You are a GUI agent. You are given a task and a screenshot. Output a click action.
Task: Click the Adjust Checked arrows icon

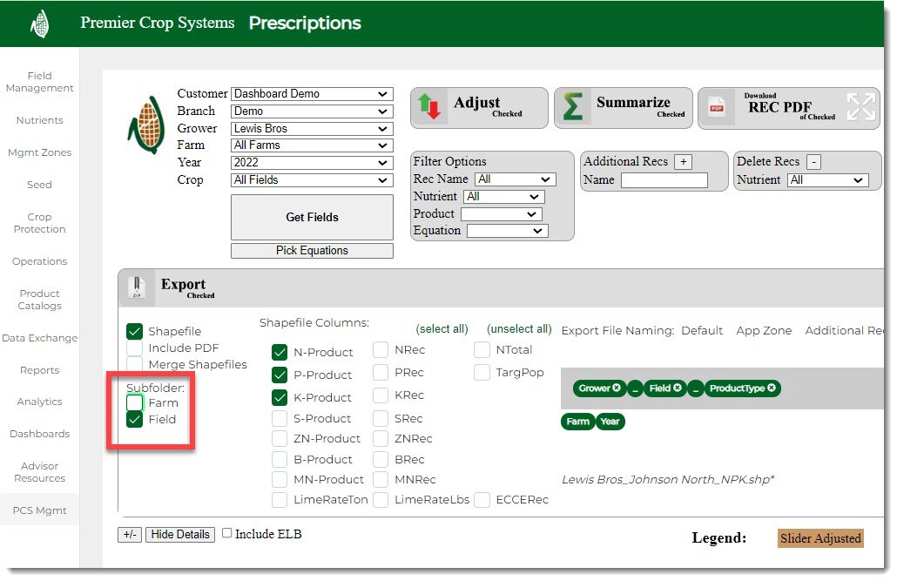pos(430,107)
